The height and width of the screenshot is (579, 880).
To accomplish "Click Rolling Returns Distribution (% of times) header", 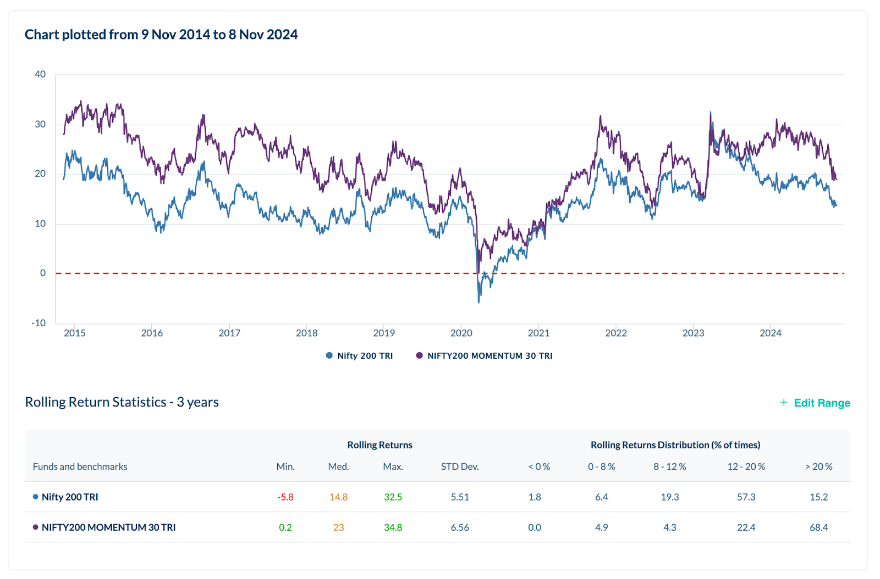I will (675, 445).
